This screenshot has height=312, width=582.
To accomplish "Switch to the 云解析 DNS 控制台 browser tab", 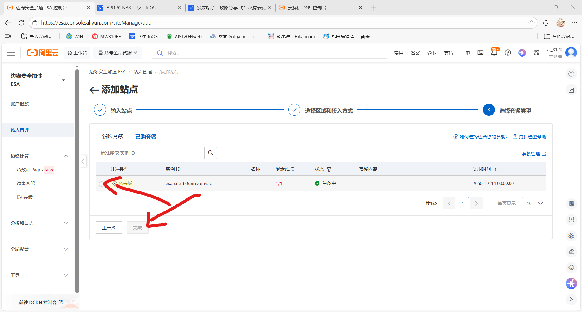I will [320, 8].
